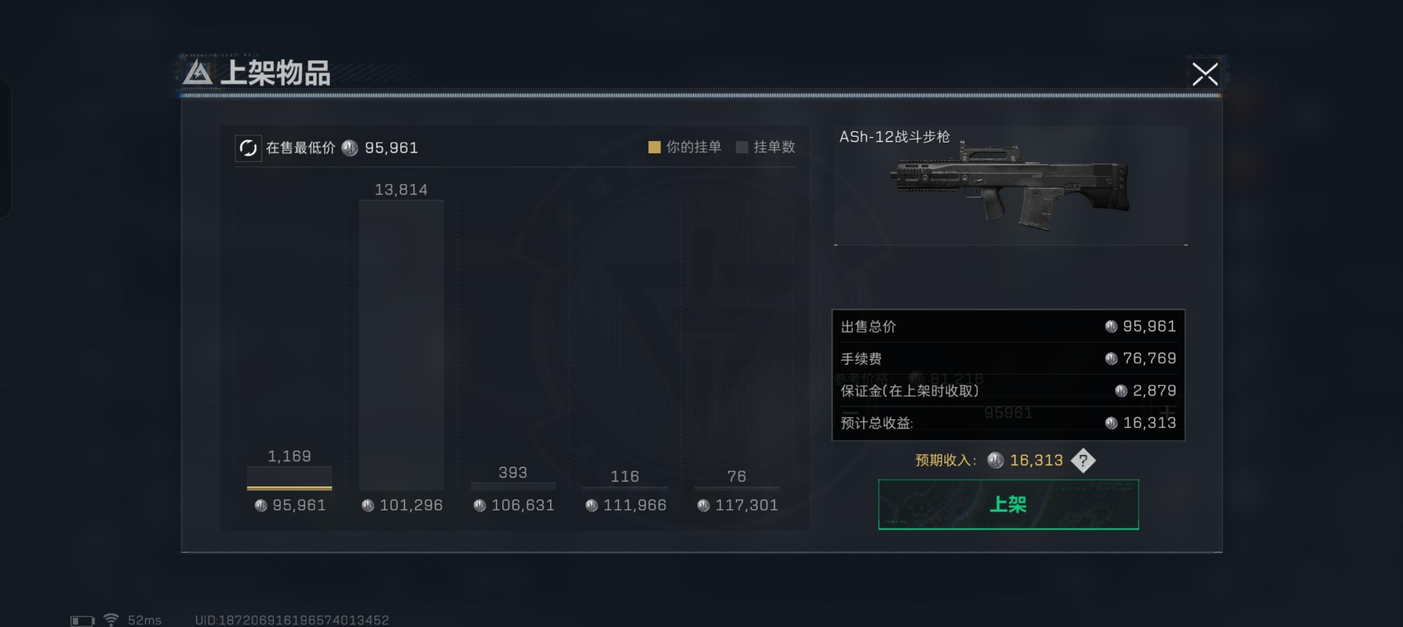Refresh the lowest listing price
Viewport: 1403px width, 627px height.
point(248,148)
